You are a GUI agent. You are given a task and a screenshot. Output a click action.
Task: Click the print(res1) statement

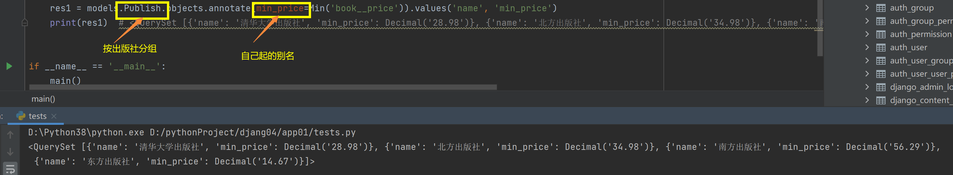click(x=78, y=23)
